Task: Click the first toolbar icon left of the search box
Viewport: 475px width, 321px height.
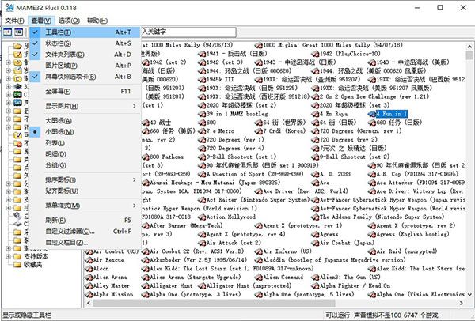Action: pos(8,32)
